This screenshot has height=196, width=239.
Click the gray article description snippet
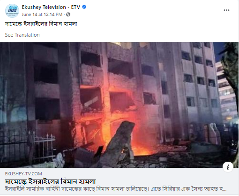pos(116,189)
